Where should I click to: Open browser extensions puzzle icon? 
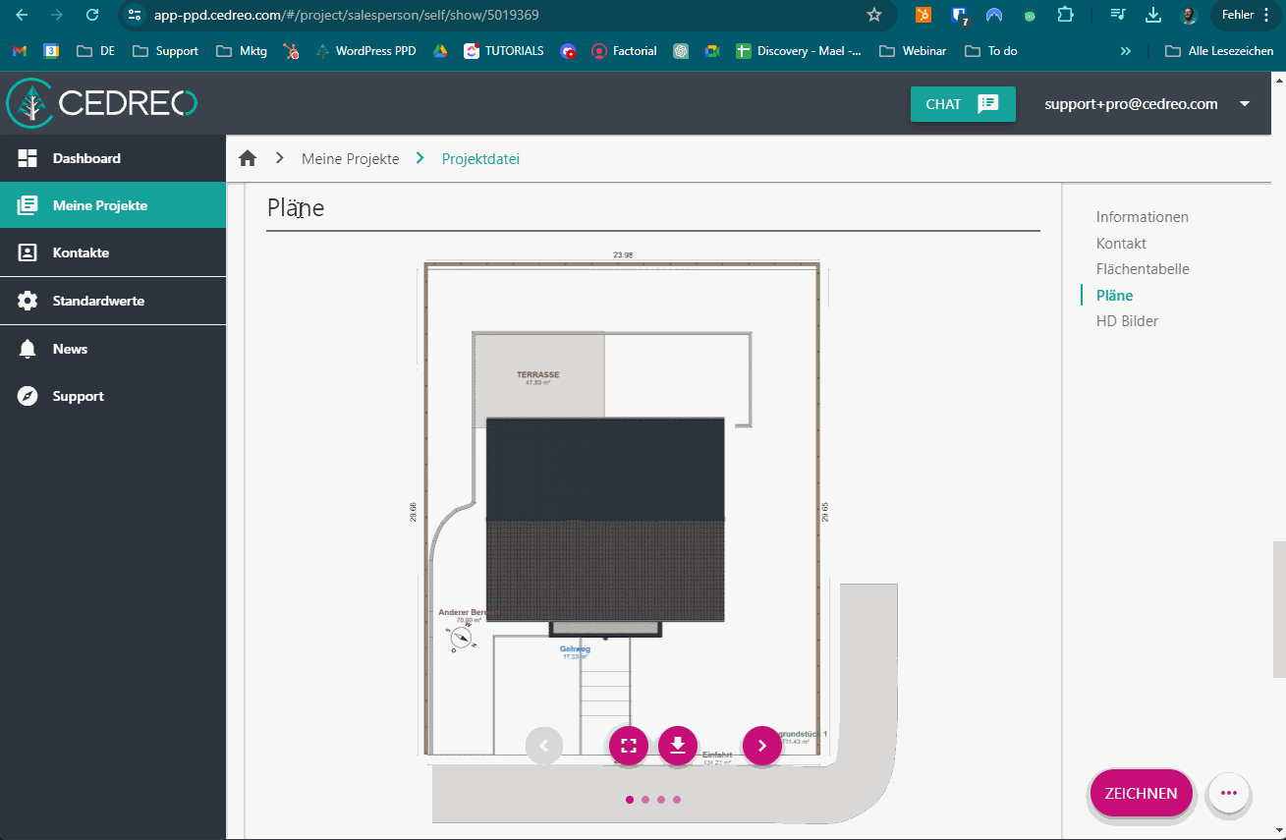[x=1066, y=15]
